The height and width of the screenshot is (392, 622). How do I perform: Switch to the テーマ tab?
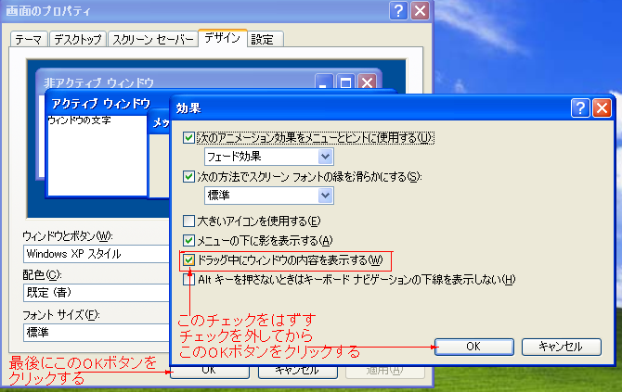point(28,40)
